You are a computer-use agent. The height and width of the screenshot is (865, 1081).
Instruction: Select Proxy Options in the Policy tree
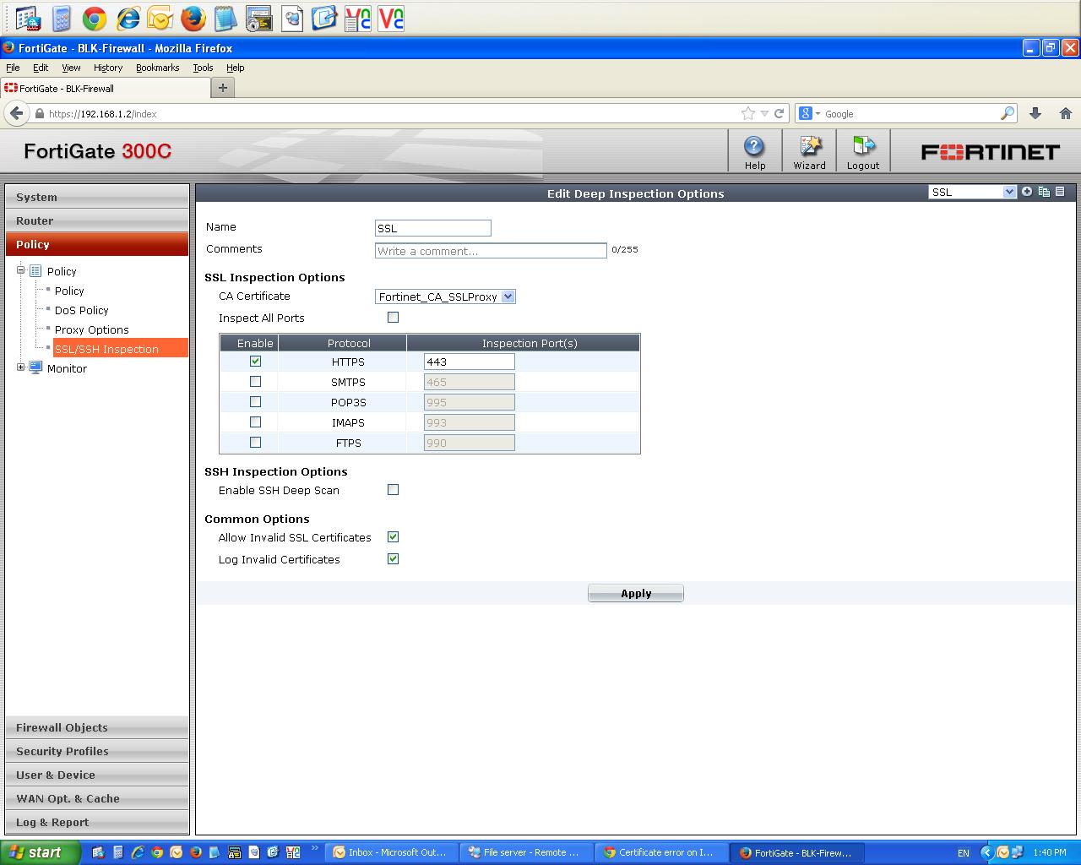[91, 329]
